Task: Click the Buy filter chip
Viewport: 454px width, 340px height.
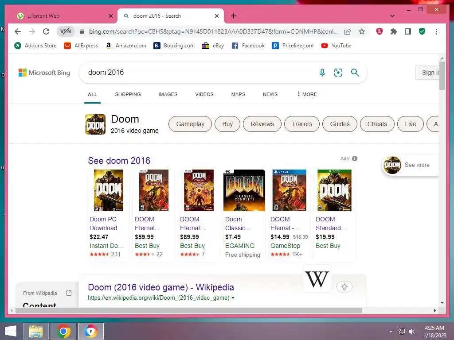Action: click(227, 124)
